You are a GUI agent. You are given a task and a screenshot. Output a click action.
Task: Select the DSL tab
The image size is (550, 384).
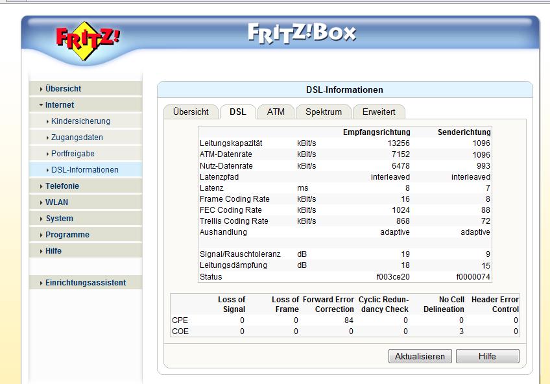tap(238, 112)
